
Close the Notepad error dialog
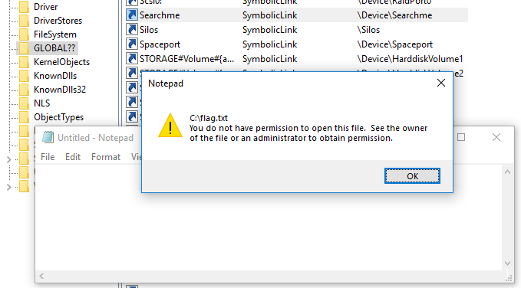coord(441,83)
